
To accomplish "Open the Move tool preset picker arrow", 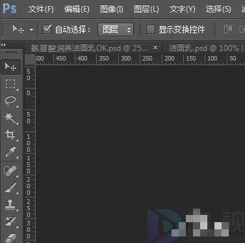I will pyautogui.click(x=32, y=29).
